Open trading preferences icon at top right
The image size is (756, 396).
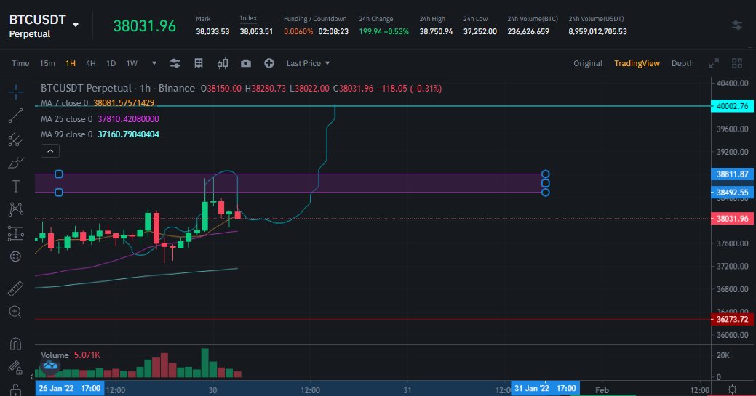coord(736,25)
